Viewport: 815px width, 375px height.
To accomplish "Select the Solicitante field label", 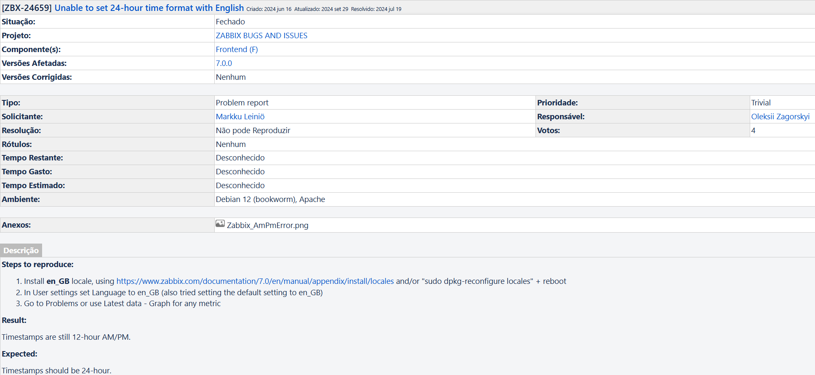I will coord(22,117).
